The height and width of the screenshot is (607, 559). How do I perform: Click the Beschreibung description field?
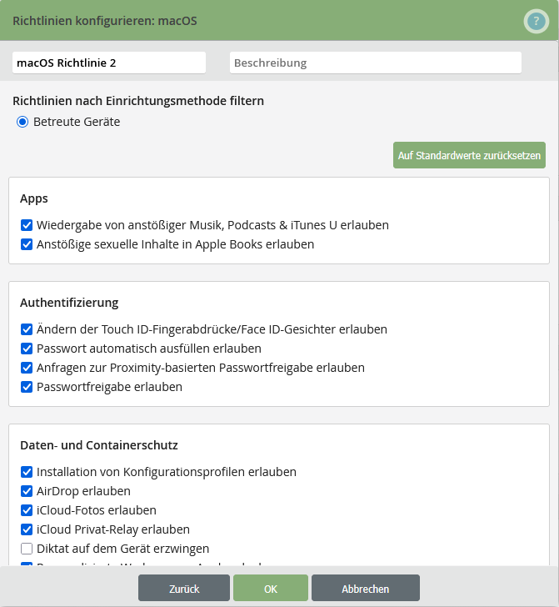tap(375, 63)
